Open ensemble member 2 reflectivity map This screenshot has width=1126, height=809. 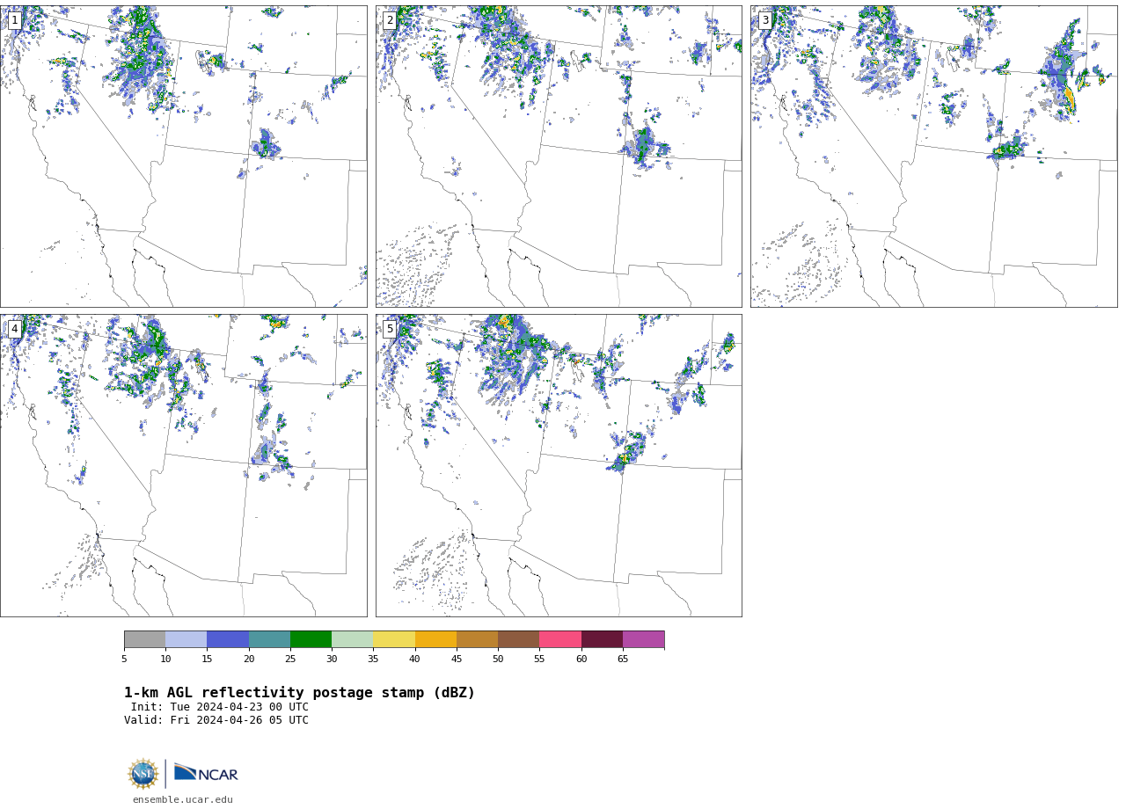559,157
